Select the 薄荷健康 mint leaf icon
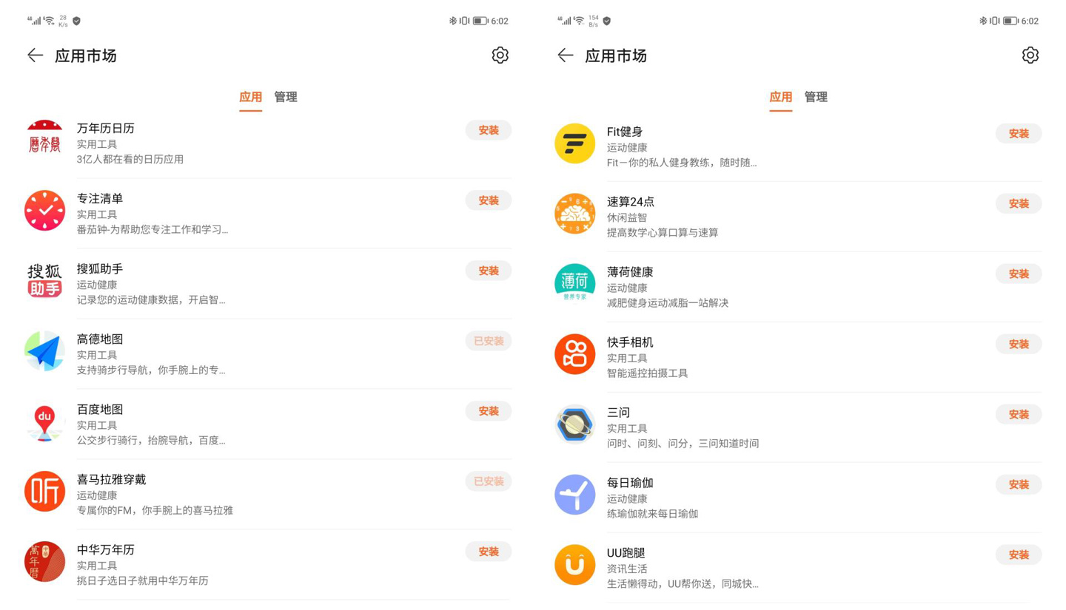Viewport: 1066px width, 610px height. pos(574,284)
